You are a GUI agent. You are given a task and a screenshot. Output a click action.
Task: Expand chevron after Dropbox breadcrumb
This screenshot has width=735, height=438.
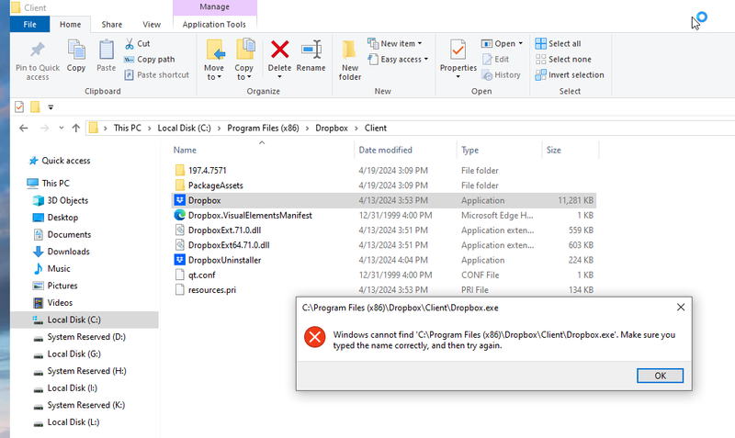coord(356,128)
